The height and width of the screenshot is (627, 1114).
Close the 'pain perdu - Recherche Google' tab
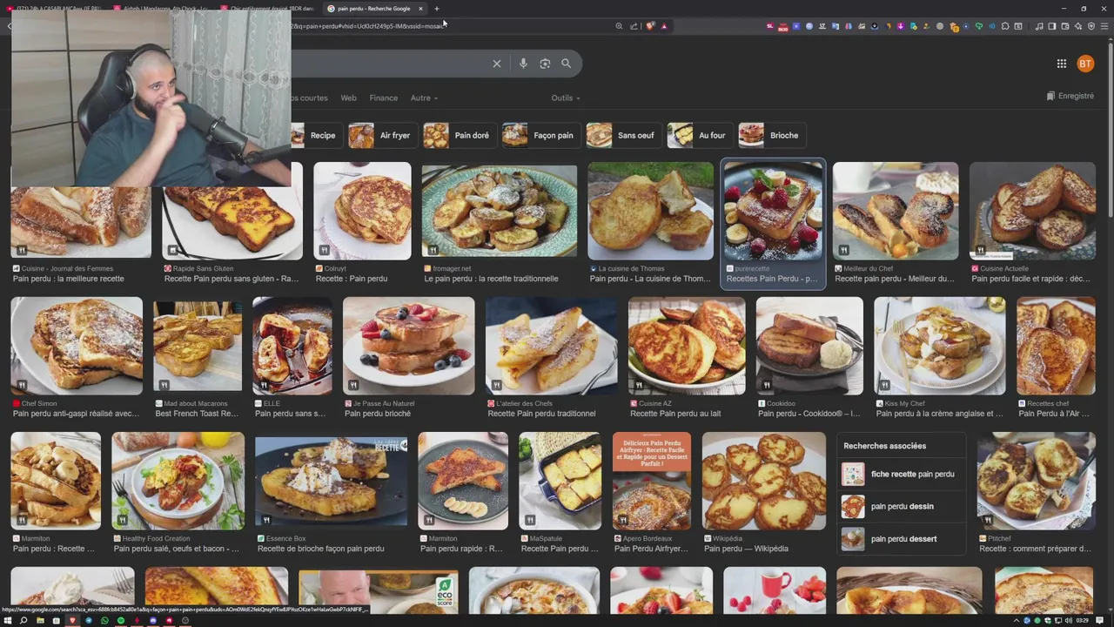click(420, 9)
